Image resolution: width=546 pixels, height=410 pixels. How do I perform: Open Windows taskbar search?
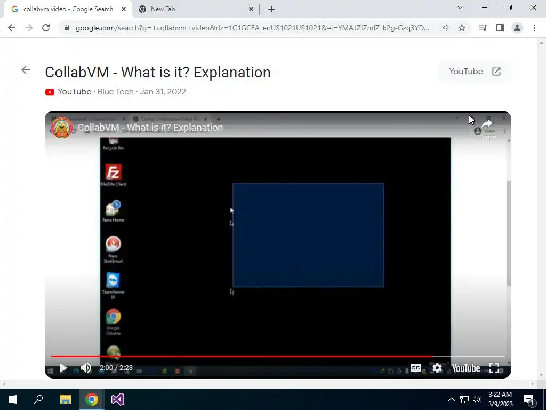(x=38, y=399)
